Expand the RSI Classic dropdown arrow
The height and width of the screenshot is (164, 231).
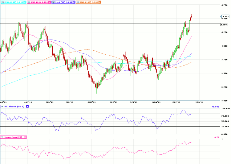[2, 107]
